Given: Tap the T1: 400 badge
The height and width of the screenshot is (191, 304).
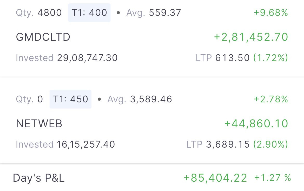Looking at the screenshot, I should [89, 13].
